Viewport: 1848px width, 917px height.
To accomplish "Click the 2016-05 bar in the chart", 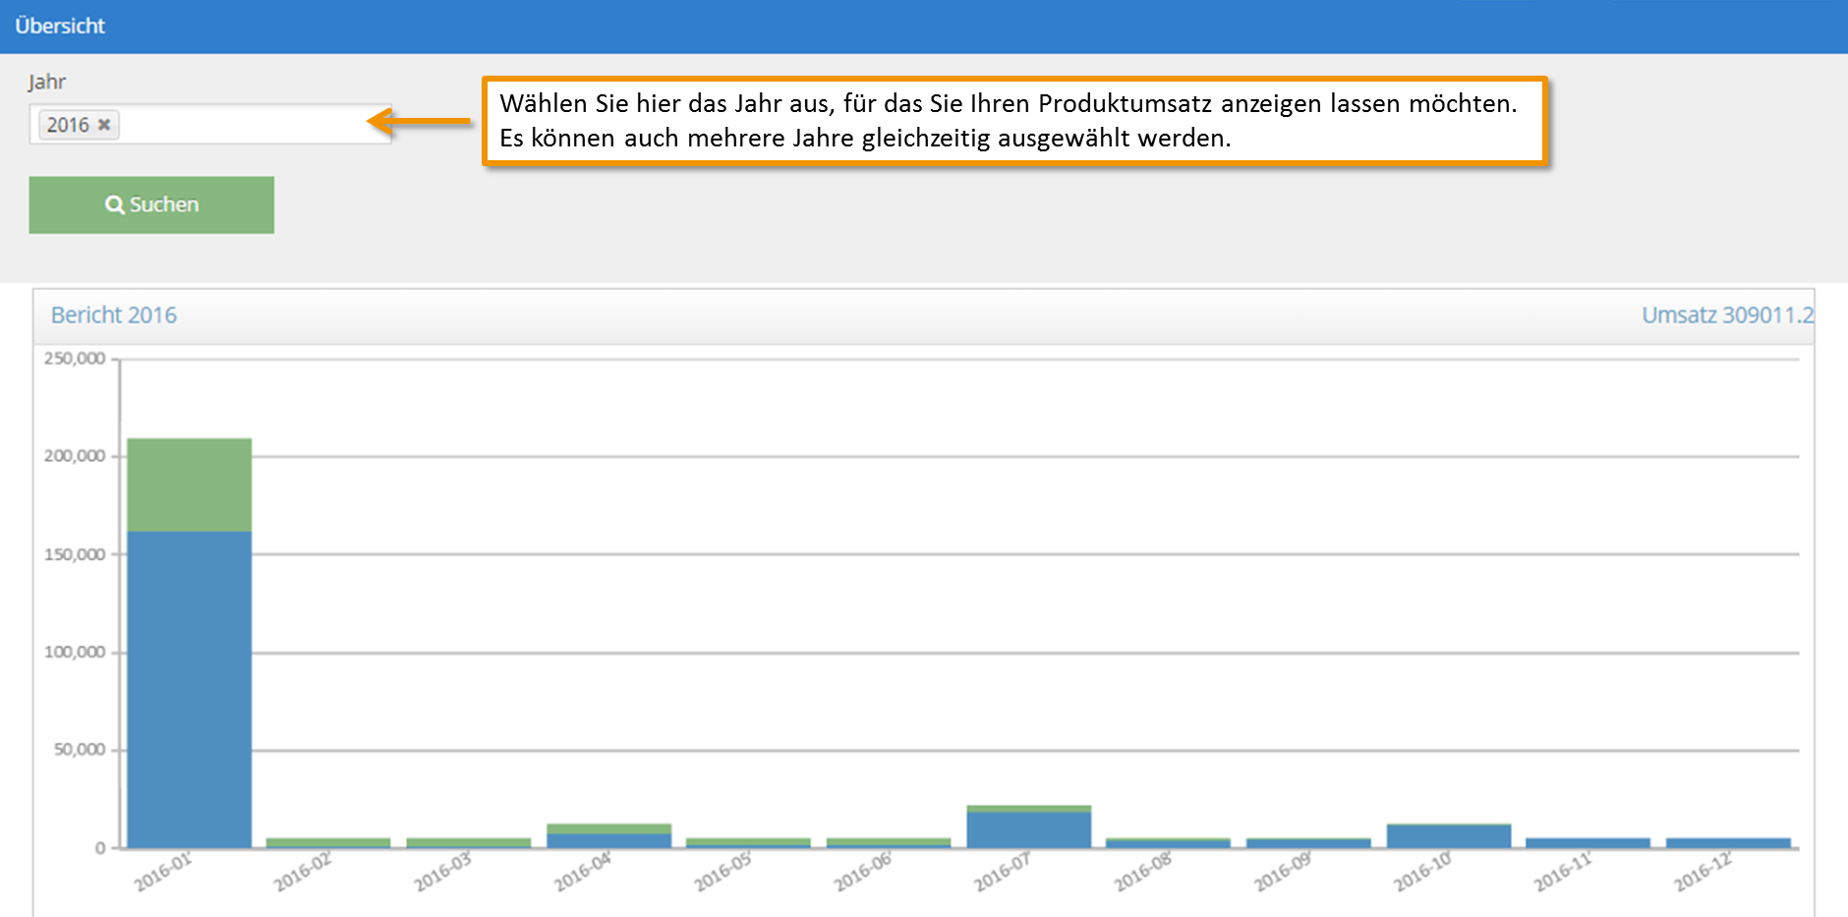I will [749, 843].
